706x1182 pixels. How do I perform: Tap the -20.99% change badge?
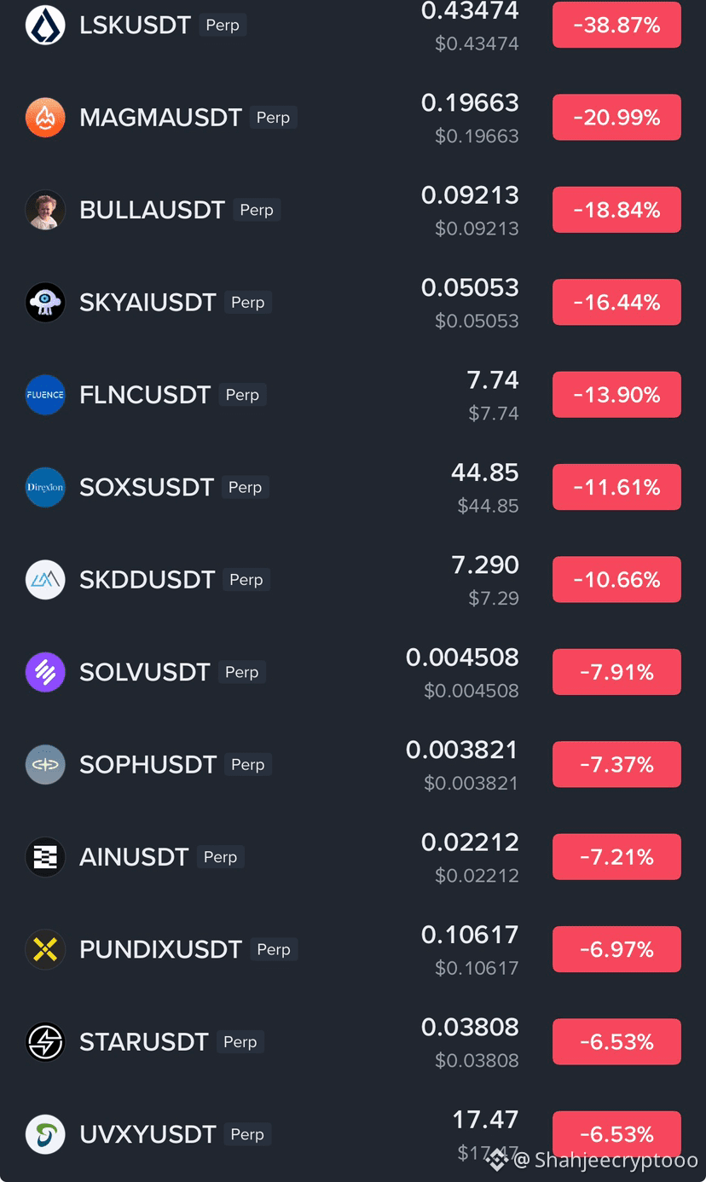[616, 117]
